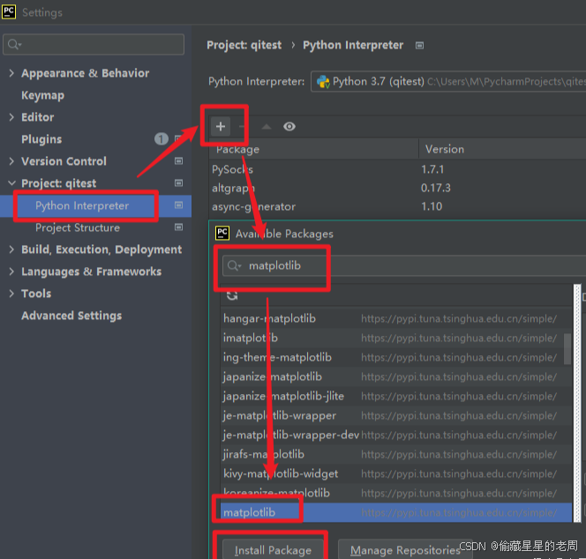The height and width of the screenshot is (559, 586).
Task: Select kivy-matplotlib-widget package
Action: point(396,473)
